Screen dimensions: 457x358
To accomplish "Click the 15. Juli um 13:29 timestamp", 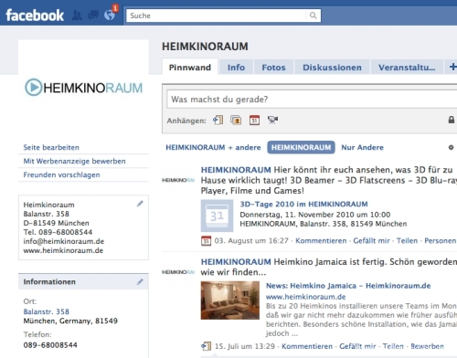I will [245, 346].
